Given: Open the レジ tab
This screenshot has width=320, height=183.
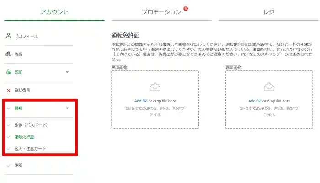Looking at the screenshot, I should point(269,12).
